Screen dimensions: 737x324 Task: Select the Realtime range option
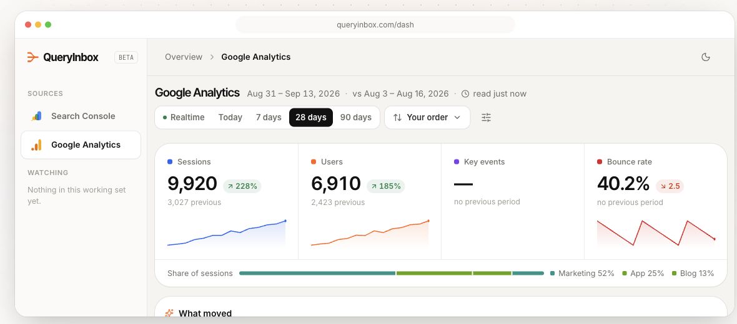coord(184,118)
